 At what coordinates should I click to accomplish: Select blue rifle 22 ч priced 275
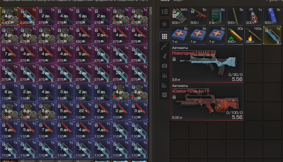tap(120, 73)
